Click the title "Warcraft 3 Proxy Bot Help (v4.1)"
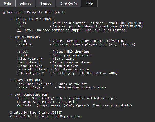The height and width of the screenshot is (122, 155). (36, 12)
